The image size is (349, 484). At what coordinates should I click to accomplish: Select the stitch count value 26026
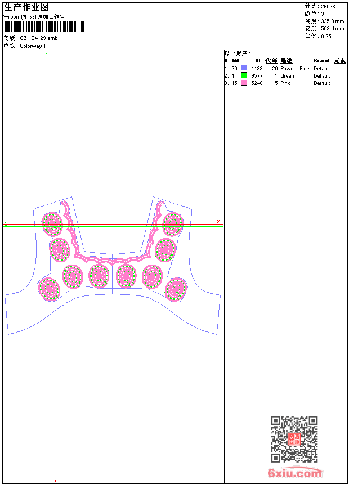(328, 7)
